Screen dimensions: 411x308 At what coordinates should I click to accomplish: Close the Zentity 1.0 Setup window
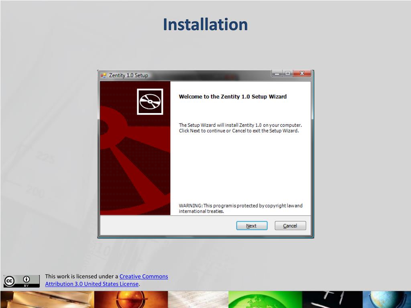(x=302, y=74)
